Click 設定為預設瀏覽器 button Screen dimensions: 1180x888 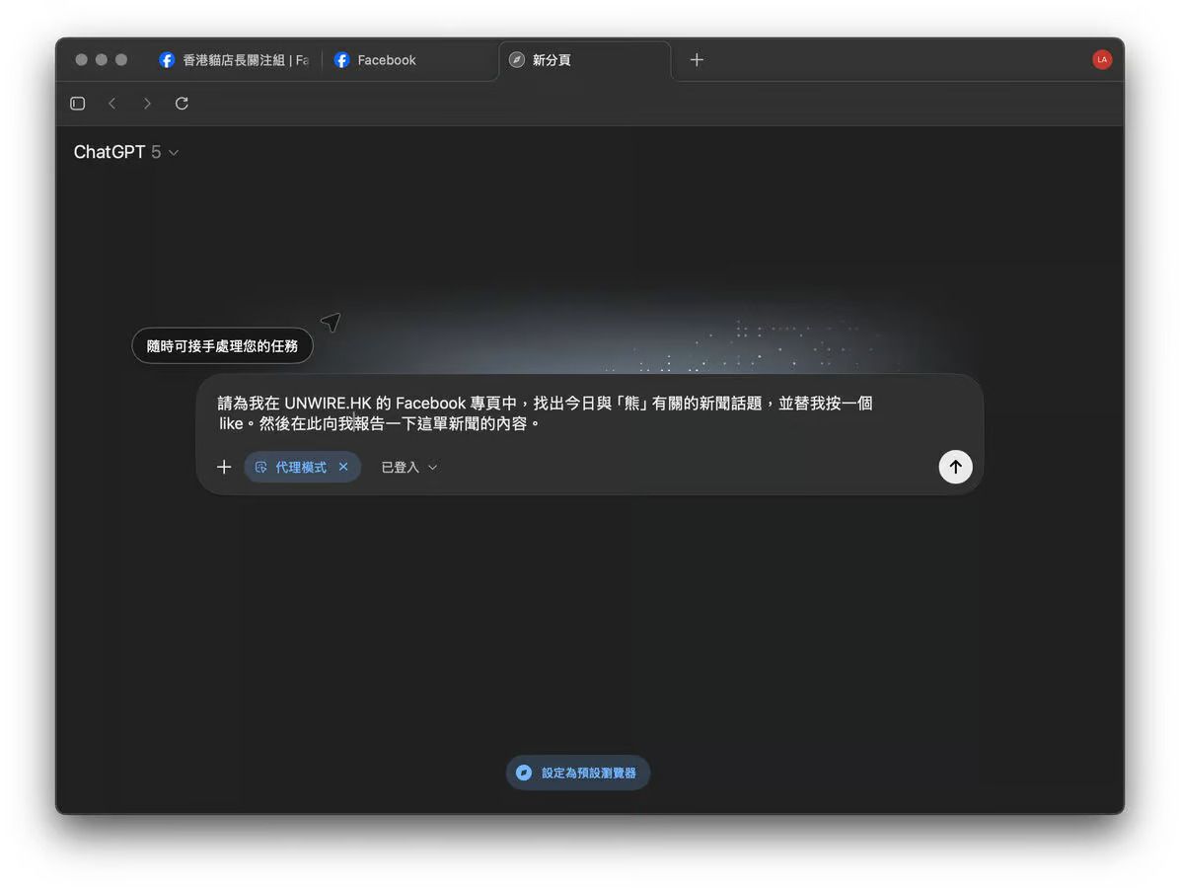tap(578, 773)
